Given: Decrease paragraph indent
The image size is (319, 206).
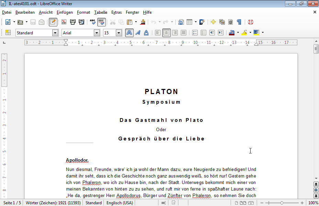Looking at the screenshot, I should (212, 33).
